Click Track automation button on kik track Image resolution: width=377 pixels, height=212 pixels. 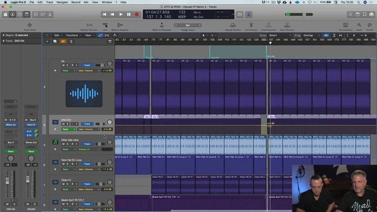click(x=87, y=65)
